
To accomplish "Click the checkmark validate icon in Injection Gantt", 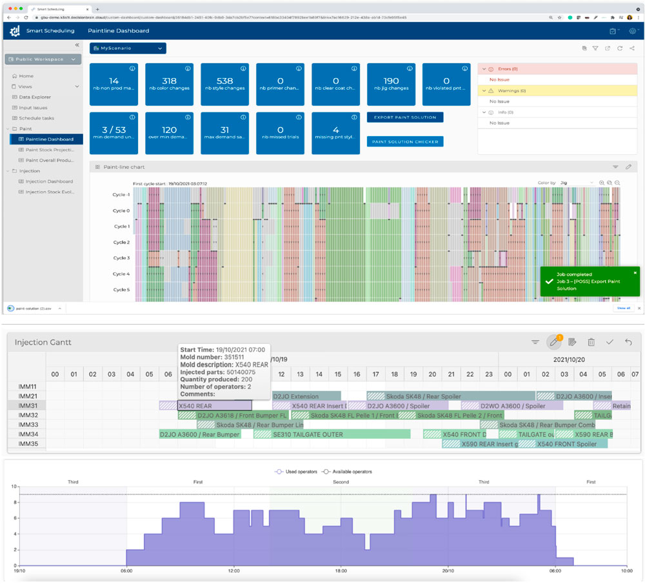I will 610,342.
